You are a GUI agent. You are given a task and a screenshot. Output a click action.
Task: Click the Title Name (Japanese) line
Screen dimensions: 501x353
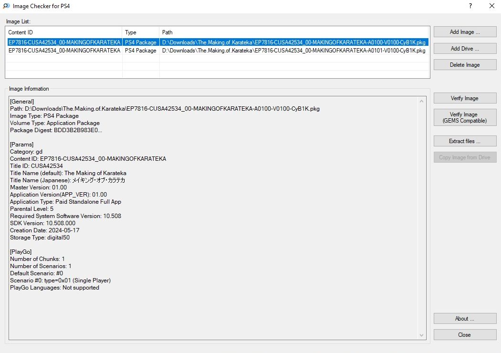coord(67,180)
